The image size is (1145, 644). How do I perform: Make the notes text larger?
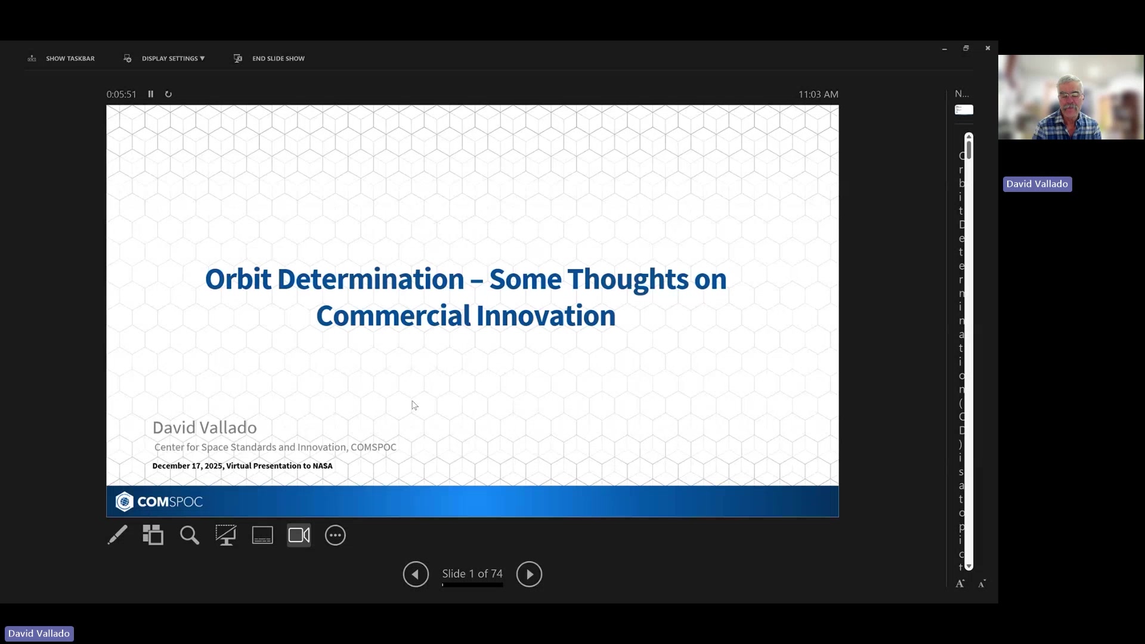pos(960,584)
